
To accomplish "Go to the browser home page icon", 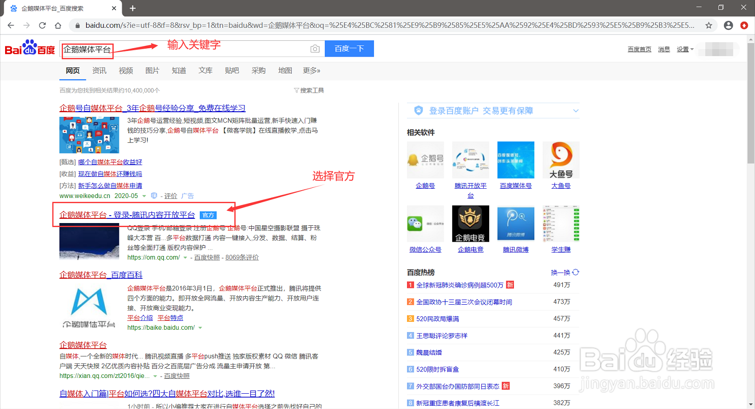I will coord(58,26).
